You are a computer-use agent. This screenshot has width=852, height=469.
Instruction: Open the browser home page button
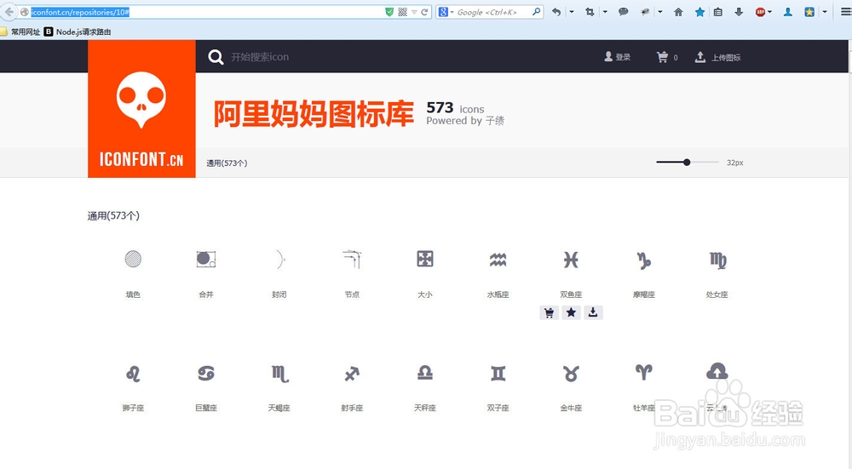pyautogui.click(x=678, y=12)
